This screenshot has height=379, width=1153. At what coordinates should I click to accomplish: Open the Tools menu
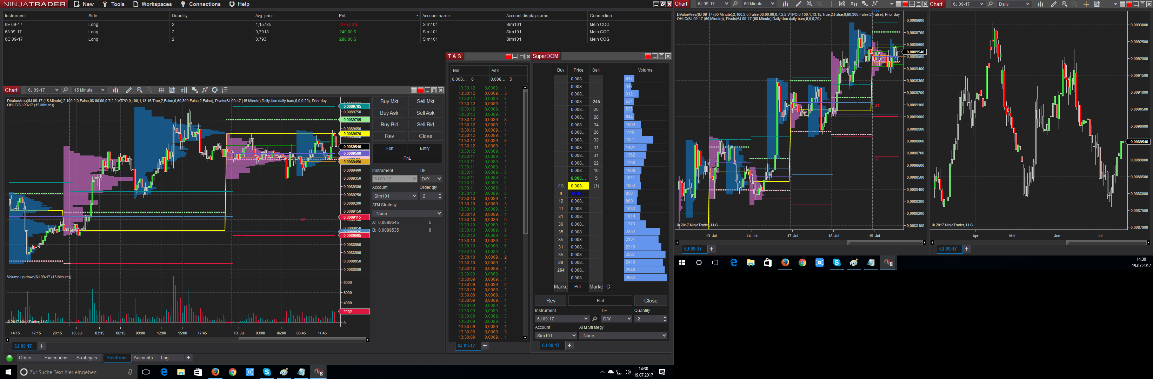point(113,4)
